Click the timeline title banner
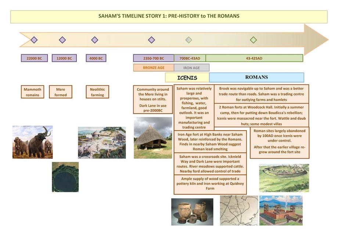Viewport: 338px width, 239px height. (169, 17)
